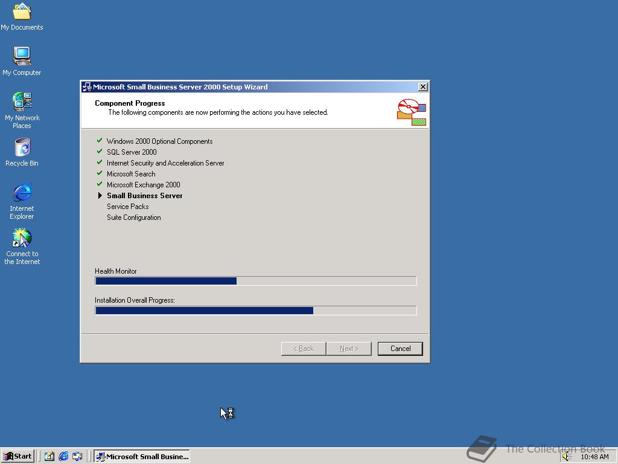The width and height of the screenshot is (618, 464).
Task: Click the disabled Next button
Action: coord(349,349)
